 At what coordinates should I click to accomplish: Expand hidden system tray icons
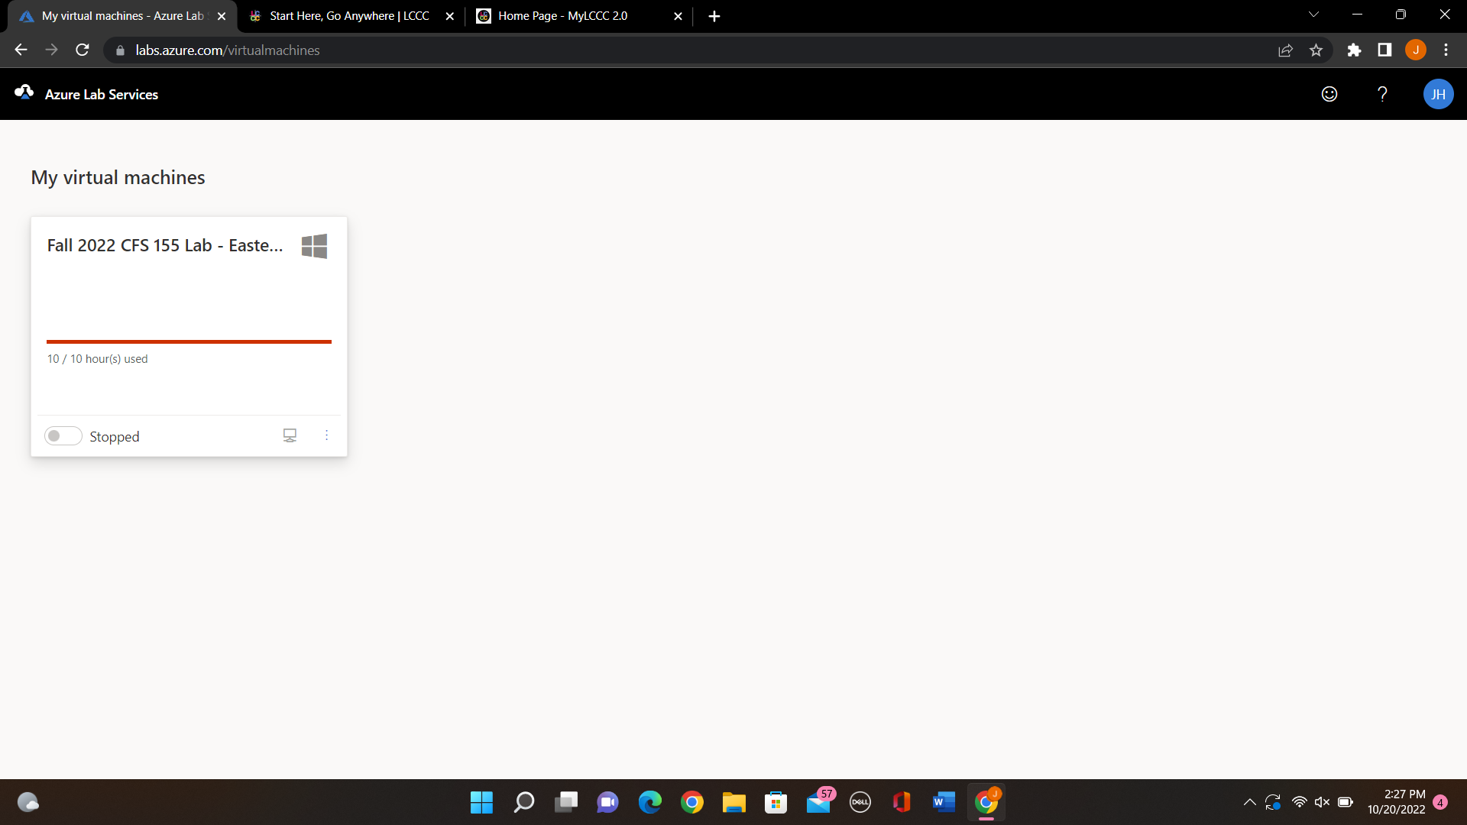pyautogui.click(x=1250, y=802)
